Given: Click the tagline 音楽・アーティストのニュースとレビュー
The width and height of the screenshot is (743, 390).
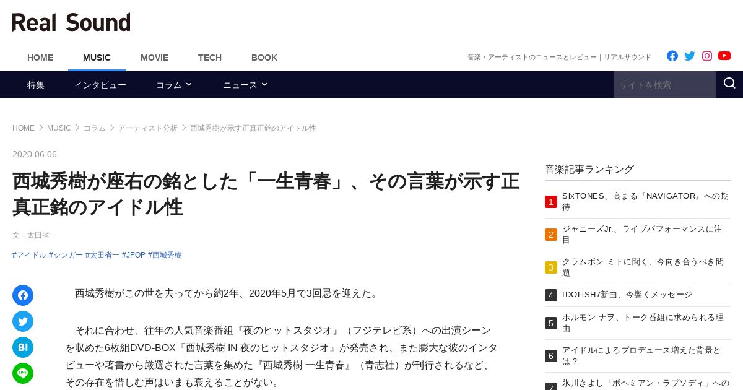Looking at the screenshot, I should coord(559,57).
